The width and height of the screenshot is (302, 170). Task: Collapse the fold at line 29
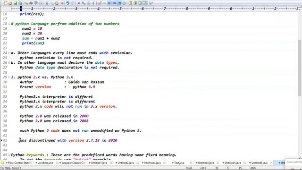9,77
